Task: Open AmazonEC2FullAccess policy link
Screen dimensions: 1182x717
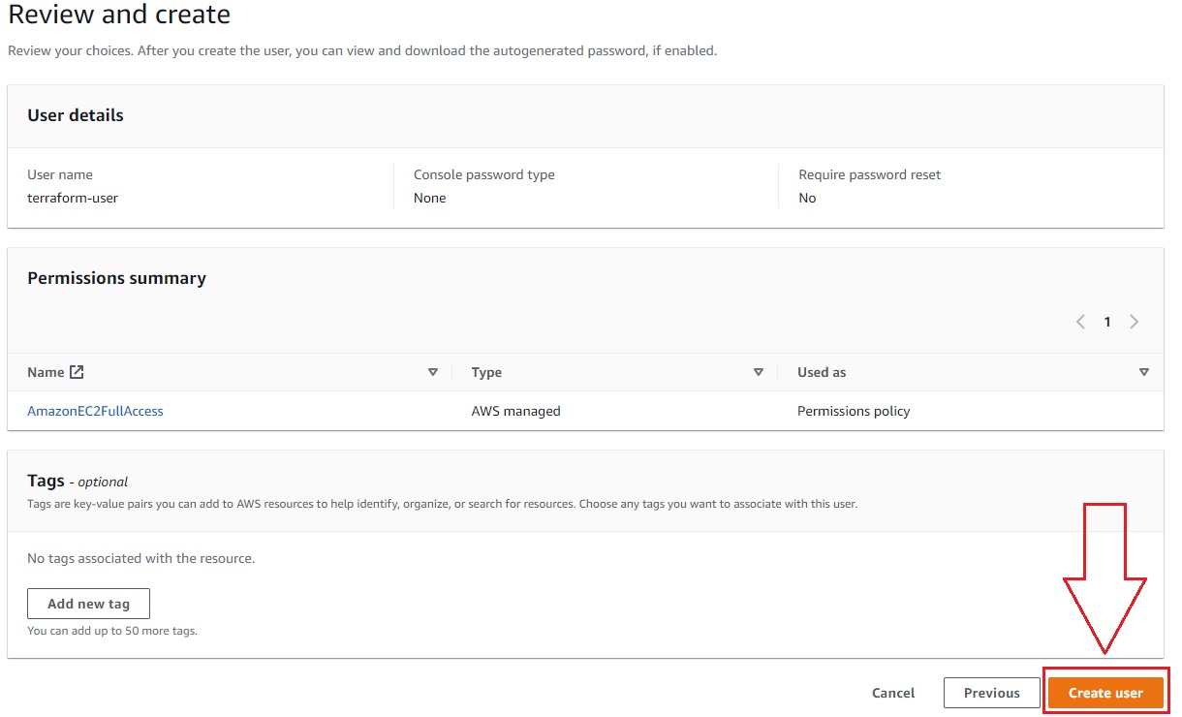Action: (x=95, y=411)
